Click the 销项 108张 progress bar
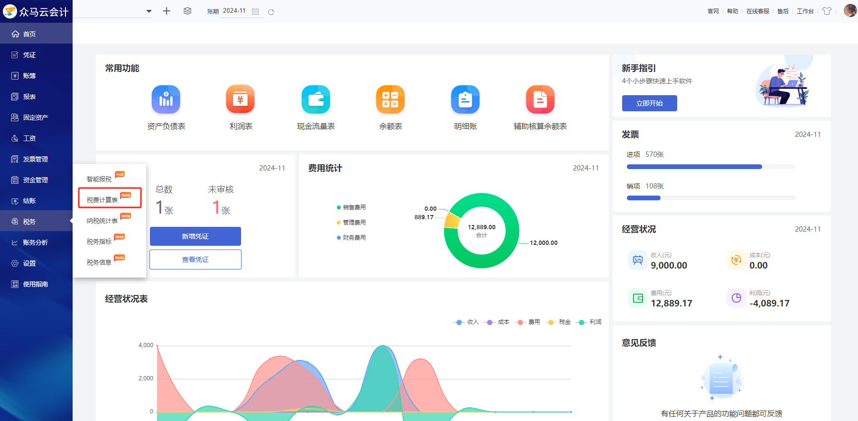The height and width of the screenshot is (421, 858). click(711, 198)
